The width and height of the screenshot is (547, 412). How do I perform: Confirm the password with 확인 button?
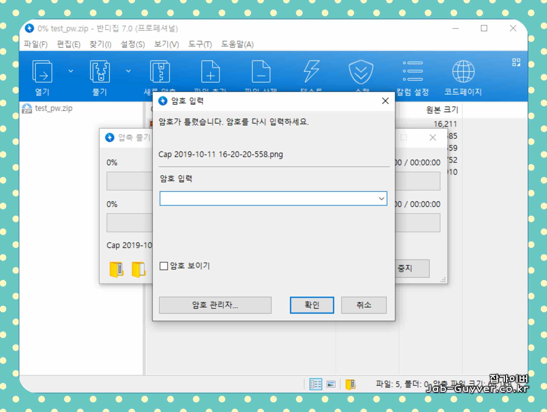point(311,305)
